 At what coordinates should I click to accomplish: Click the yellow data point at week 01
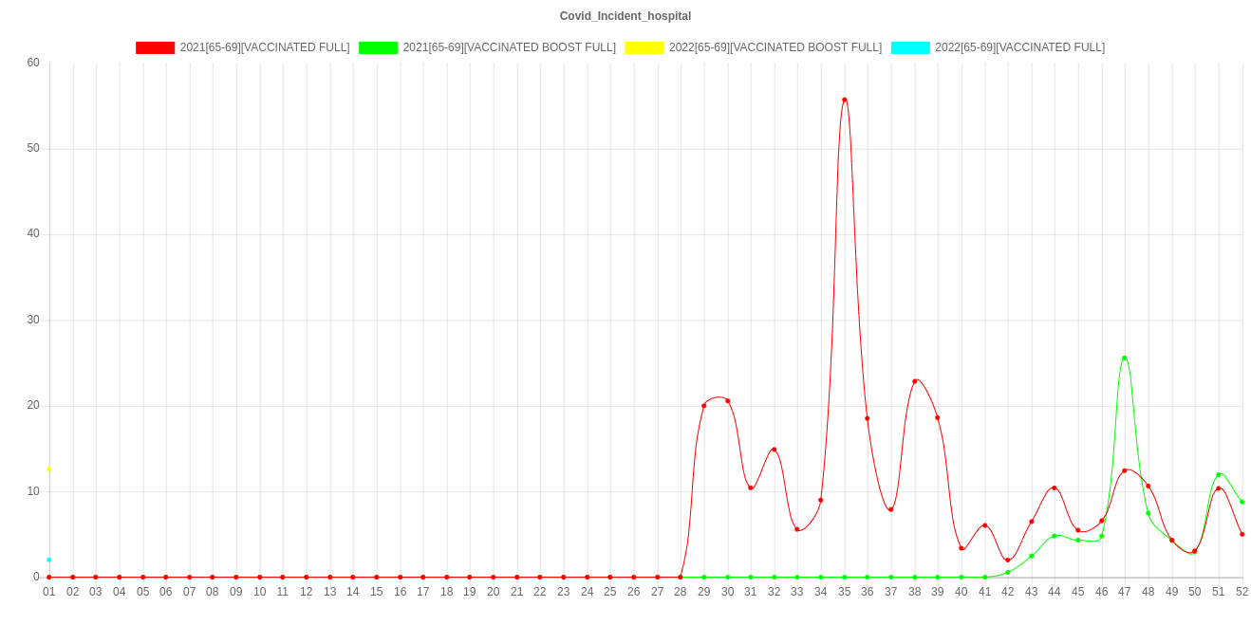click(49, 469)
